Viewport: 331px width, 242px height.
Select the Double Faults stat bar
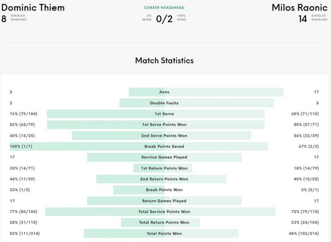coord(197,103)
